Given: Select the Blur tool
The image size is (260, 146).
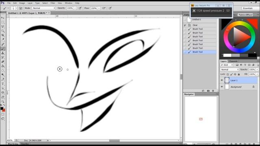Looking at the screenshot, I should pyautogui.click(x=3, y=71).
